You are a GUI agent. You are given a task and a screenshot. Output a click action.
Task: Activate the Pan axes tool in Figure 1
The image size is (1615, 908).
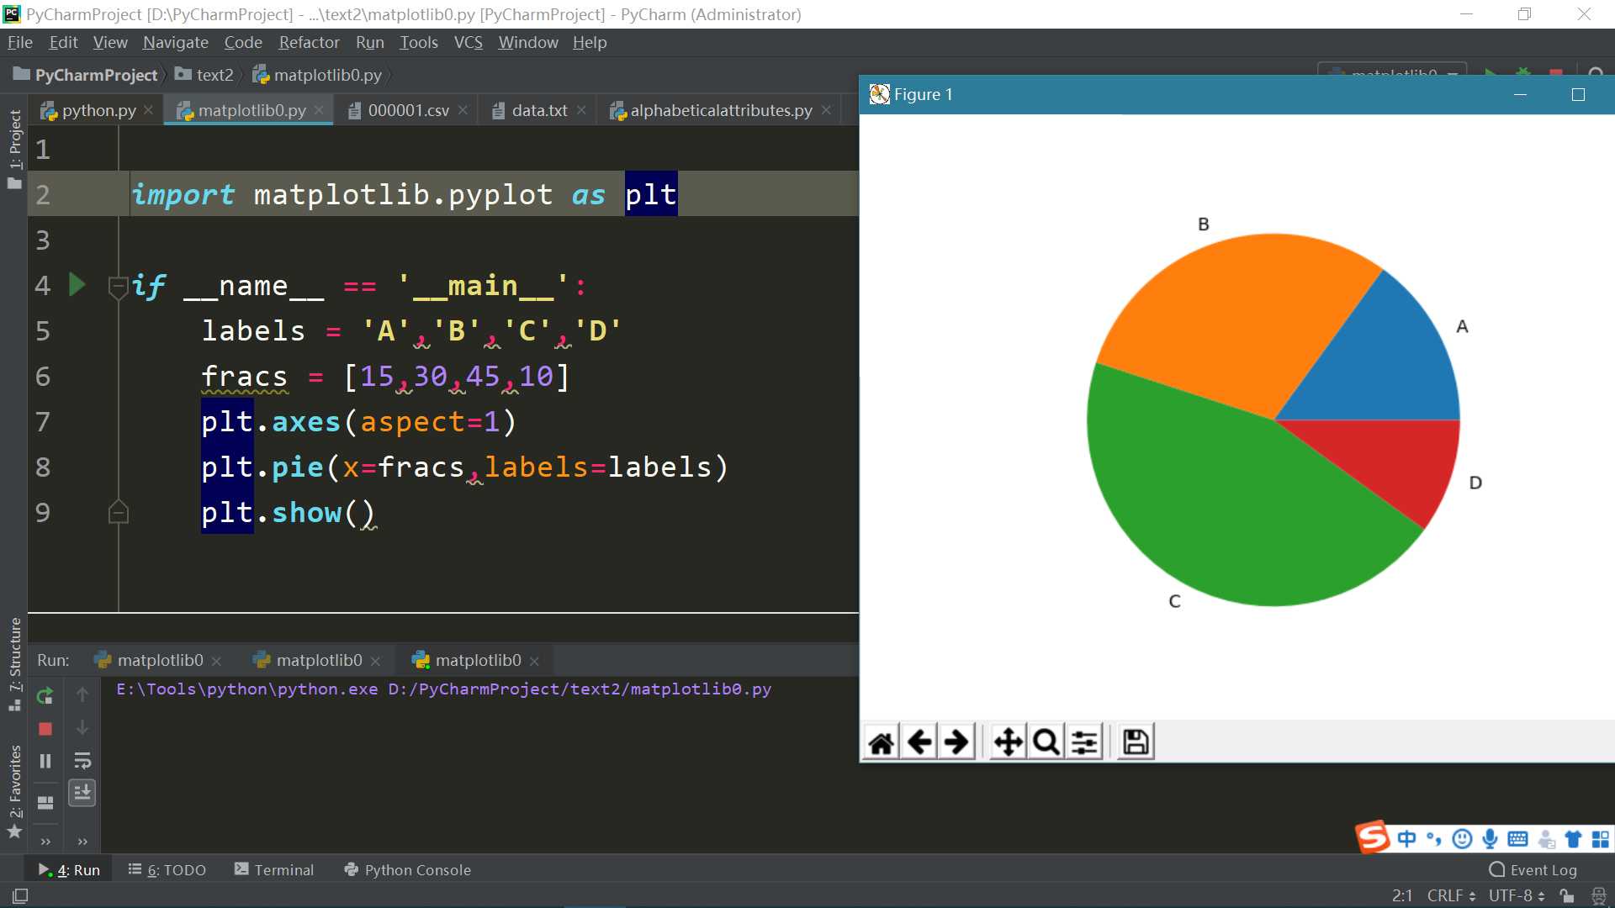[1008, 742]
